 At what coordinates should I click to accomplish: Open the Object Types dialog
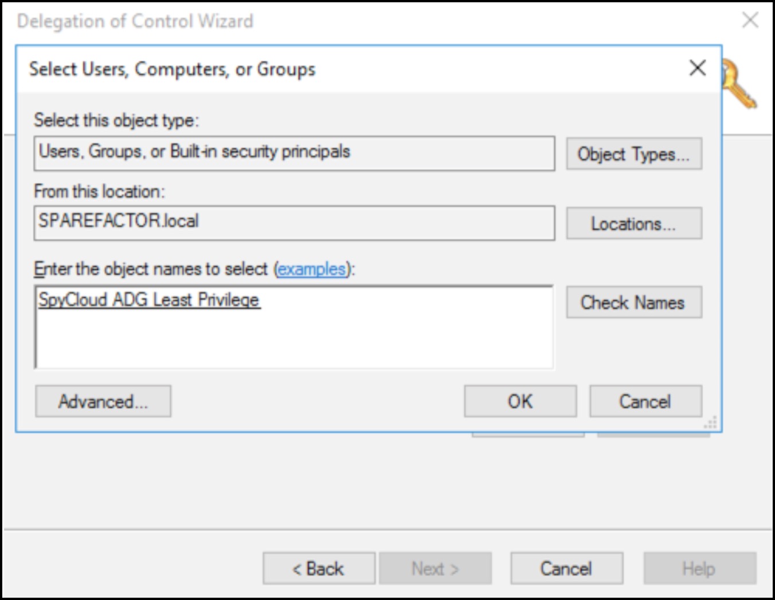tap(634, 153)
